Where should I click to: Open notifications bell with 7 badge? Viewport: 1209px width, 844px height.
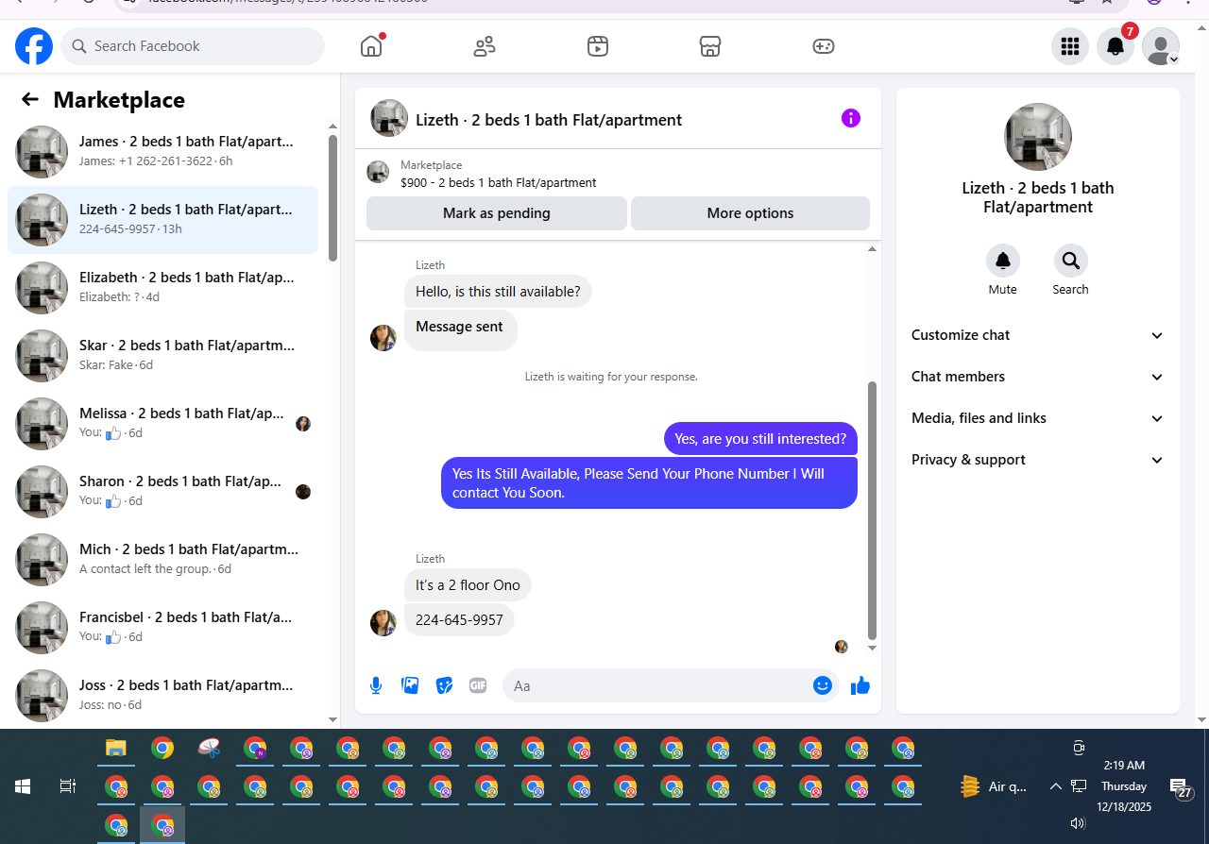coord(1115,46)
